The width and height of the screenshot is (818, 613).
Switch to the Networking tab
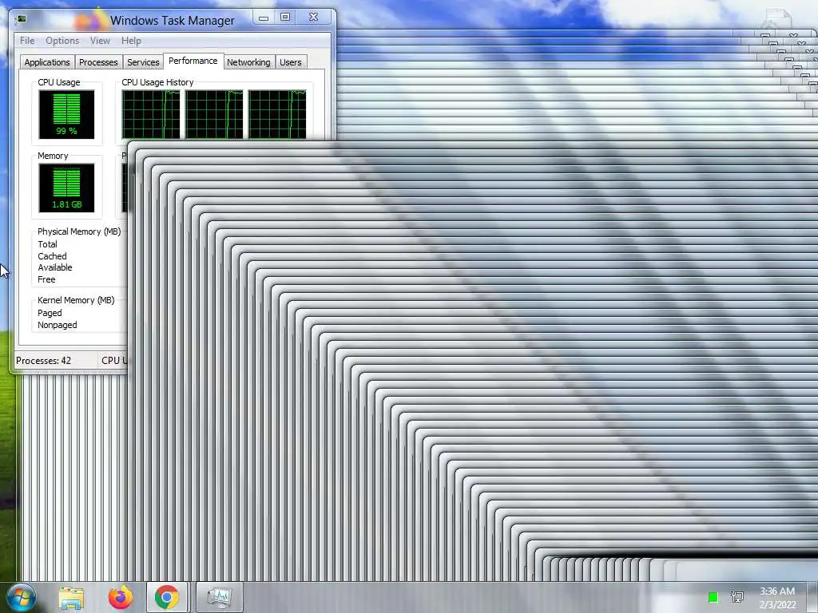tap(248, 62)
